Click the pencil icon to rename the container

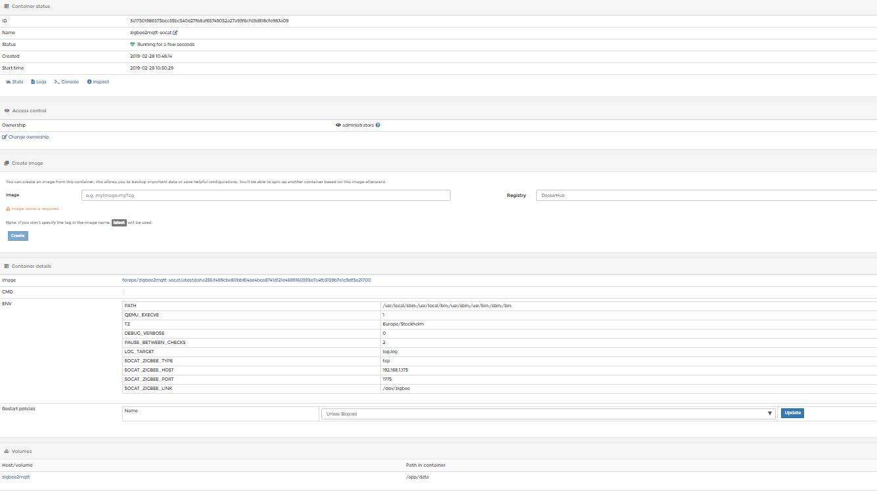click(x=173, y=32)
